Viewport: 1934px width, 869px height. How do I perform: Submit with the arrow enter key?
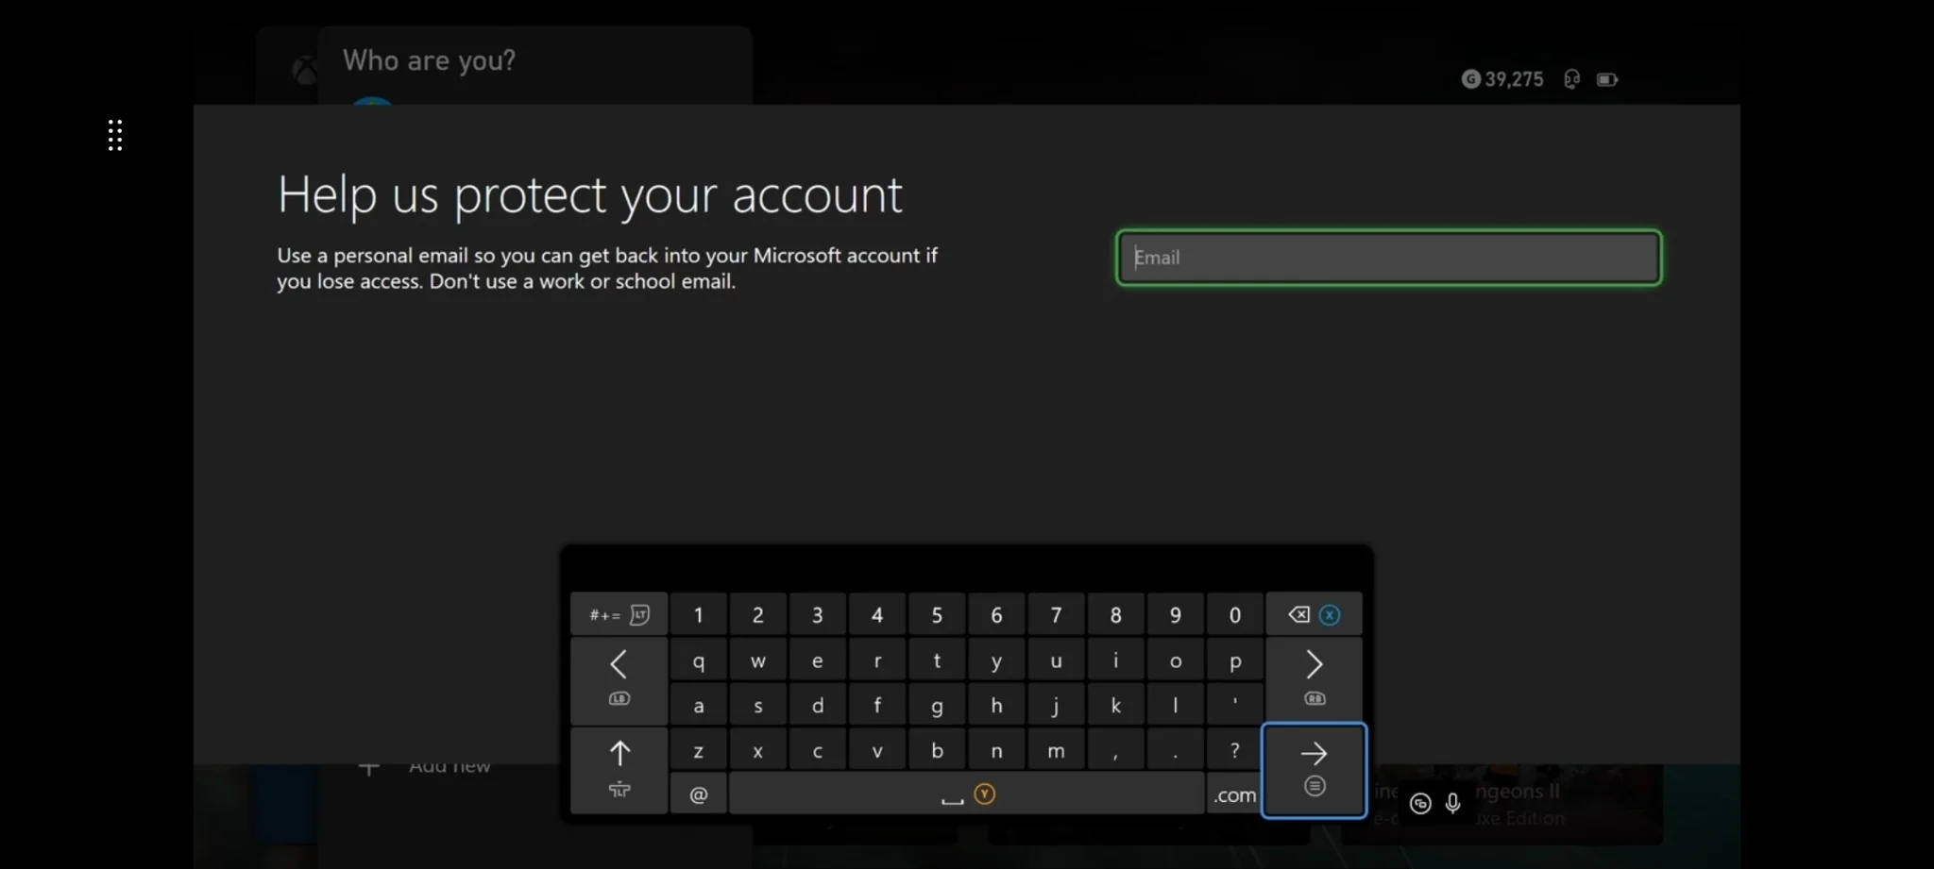click(x=1314, y=770)
